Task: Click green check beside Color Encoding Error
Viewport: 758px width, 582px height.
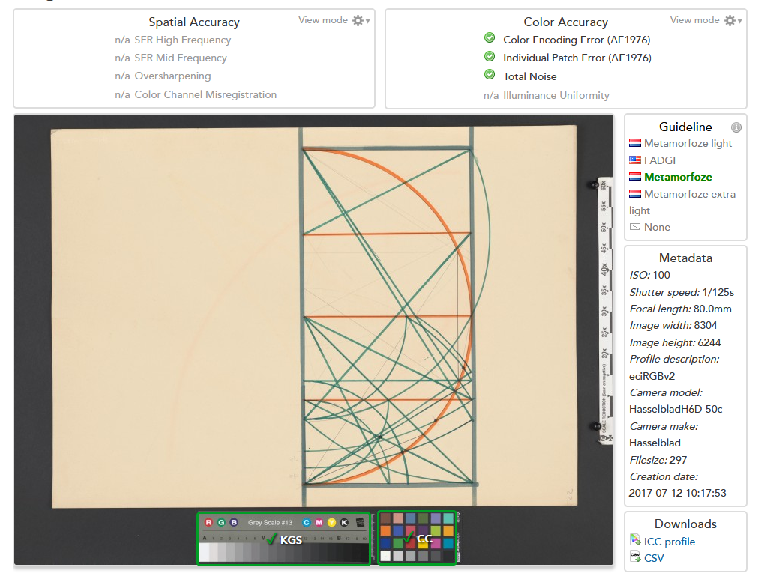Action: click(x=490, y=38)
